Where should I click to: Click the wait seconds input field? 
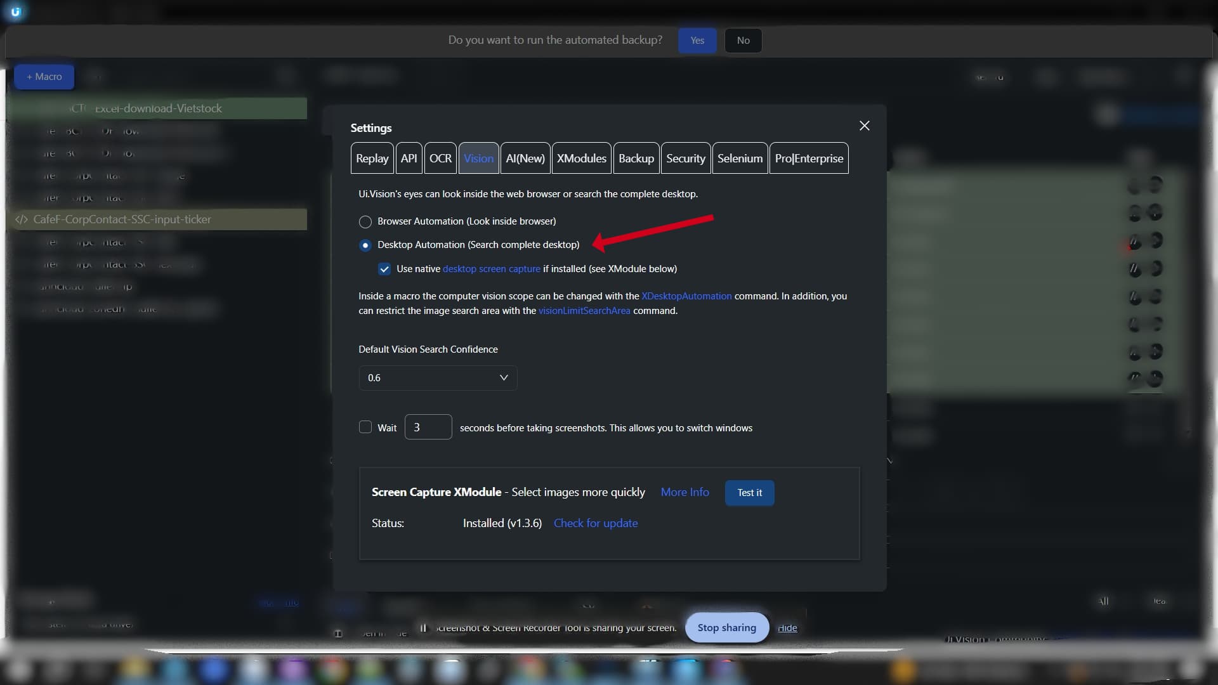pos(428,427)
